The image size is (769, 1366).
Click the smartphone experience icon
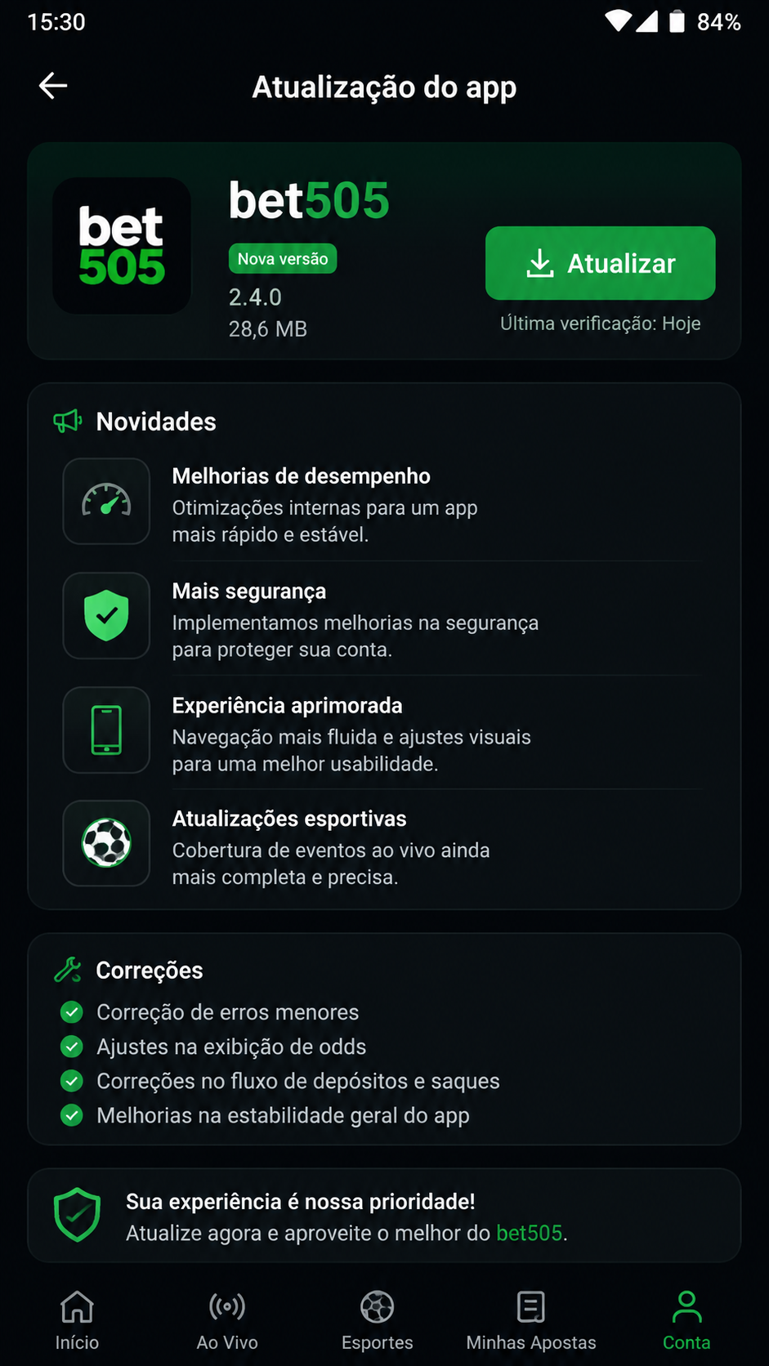pyautogui.click(x=106, y=730)
